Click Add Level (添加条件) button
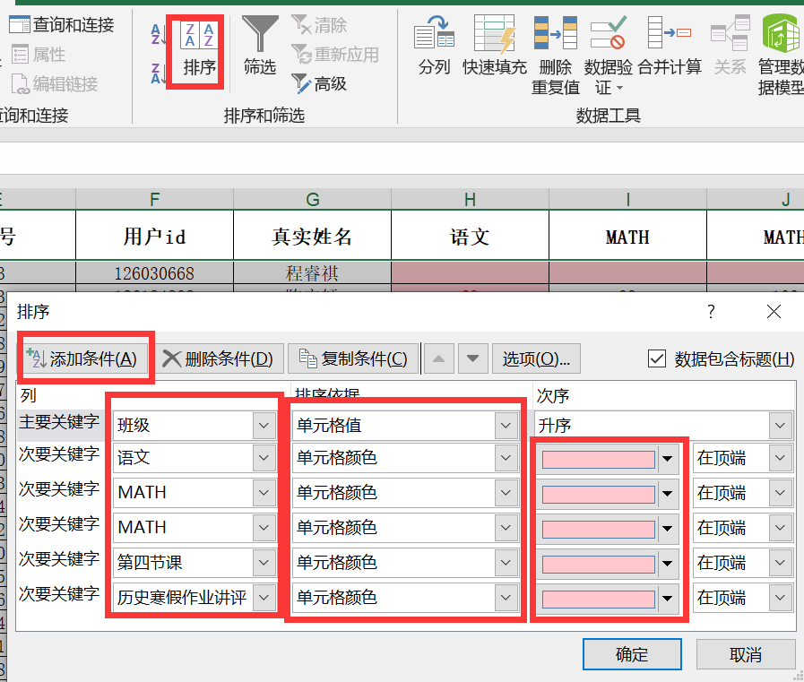Screen dimensions: 804x682 (86, 359)
